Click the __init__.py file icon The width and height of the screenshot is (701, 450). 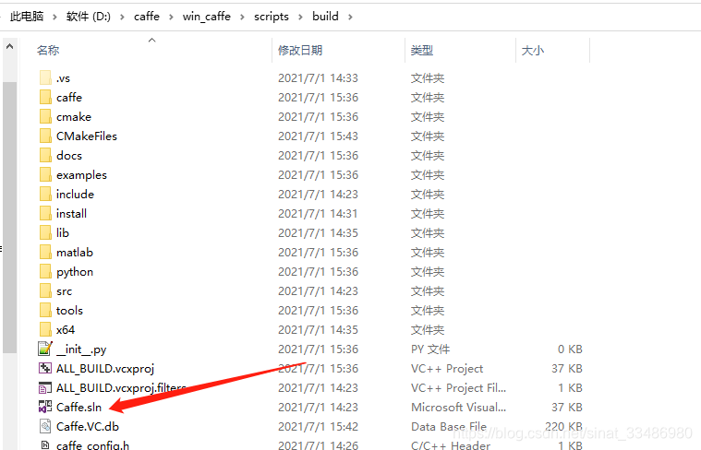45,349
